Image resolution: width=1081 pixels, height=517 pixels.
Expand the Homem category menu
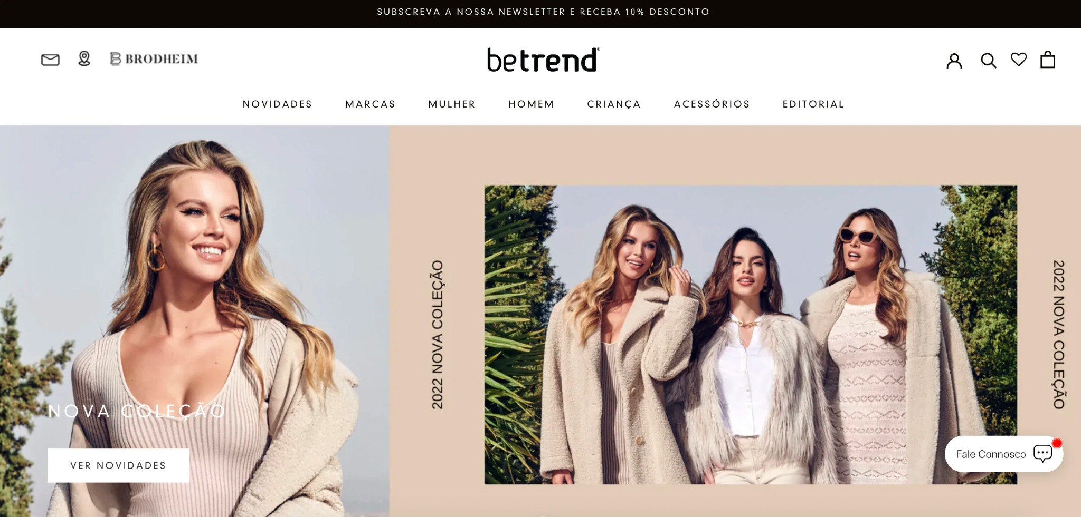[532, 104]
